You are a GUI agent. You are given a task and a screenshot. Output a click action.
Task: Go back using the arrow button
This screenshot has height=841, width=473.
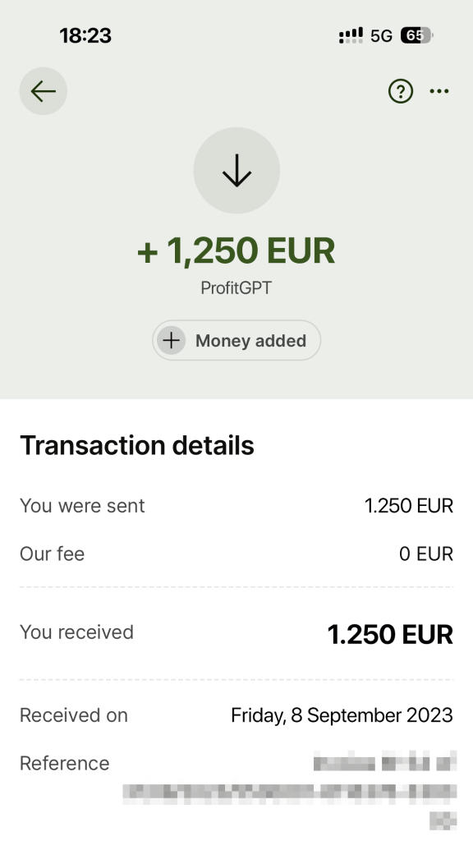[44, 91]
